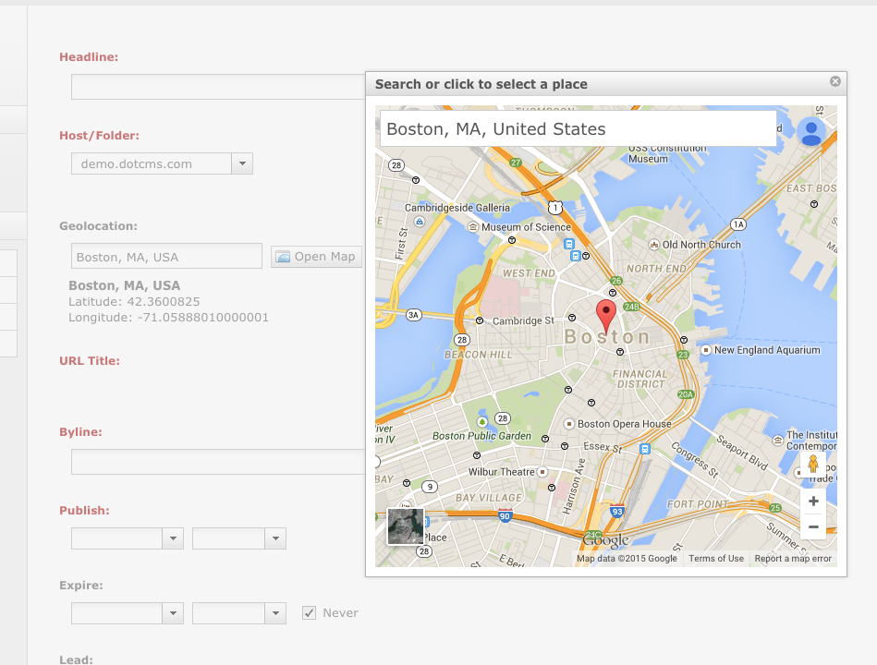Open the Expire time dropdown
This screenshot has height=665, width=877.
click(x=275, y=613)
